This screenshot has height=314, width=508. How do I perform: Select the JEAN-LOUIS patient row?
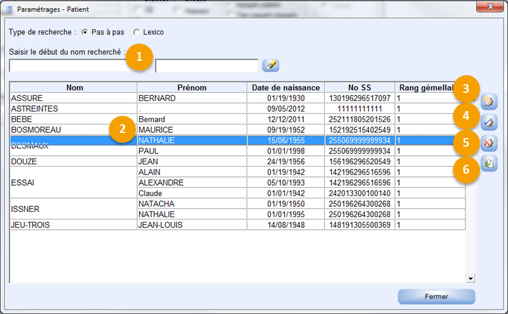[x=192, y=225]
